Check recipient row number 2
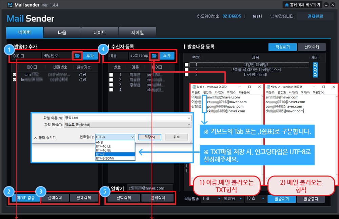This screenshot has height=219, width=339. pyautogui.click(x=111, y=80)
